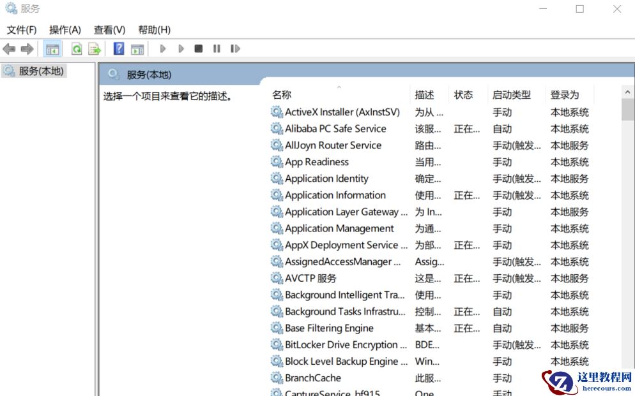635x396 pixels.
Task: Pause the selected service
Action: [x=215, y=48]
